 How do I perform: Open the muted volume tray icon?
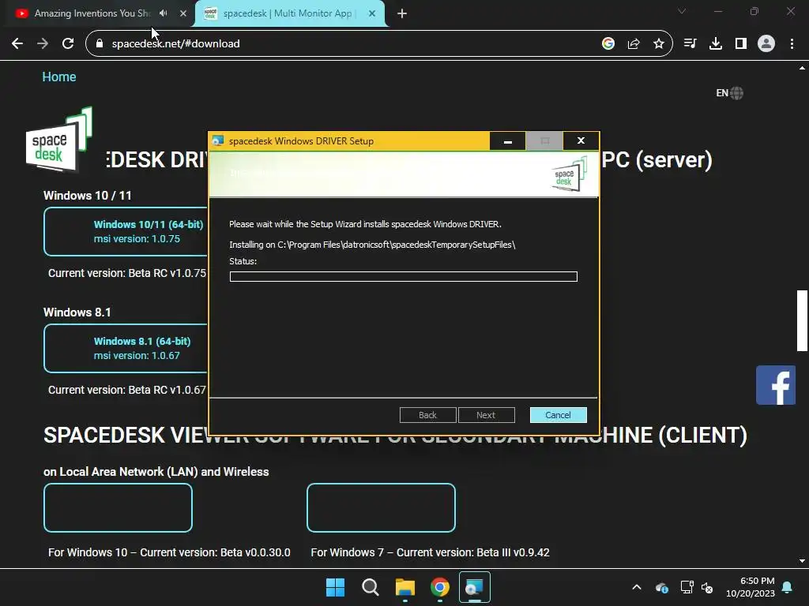(707, 587)
